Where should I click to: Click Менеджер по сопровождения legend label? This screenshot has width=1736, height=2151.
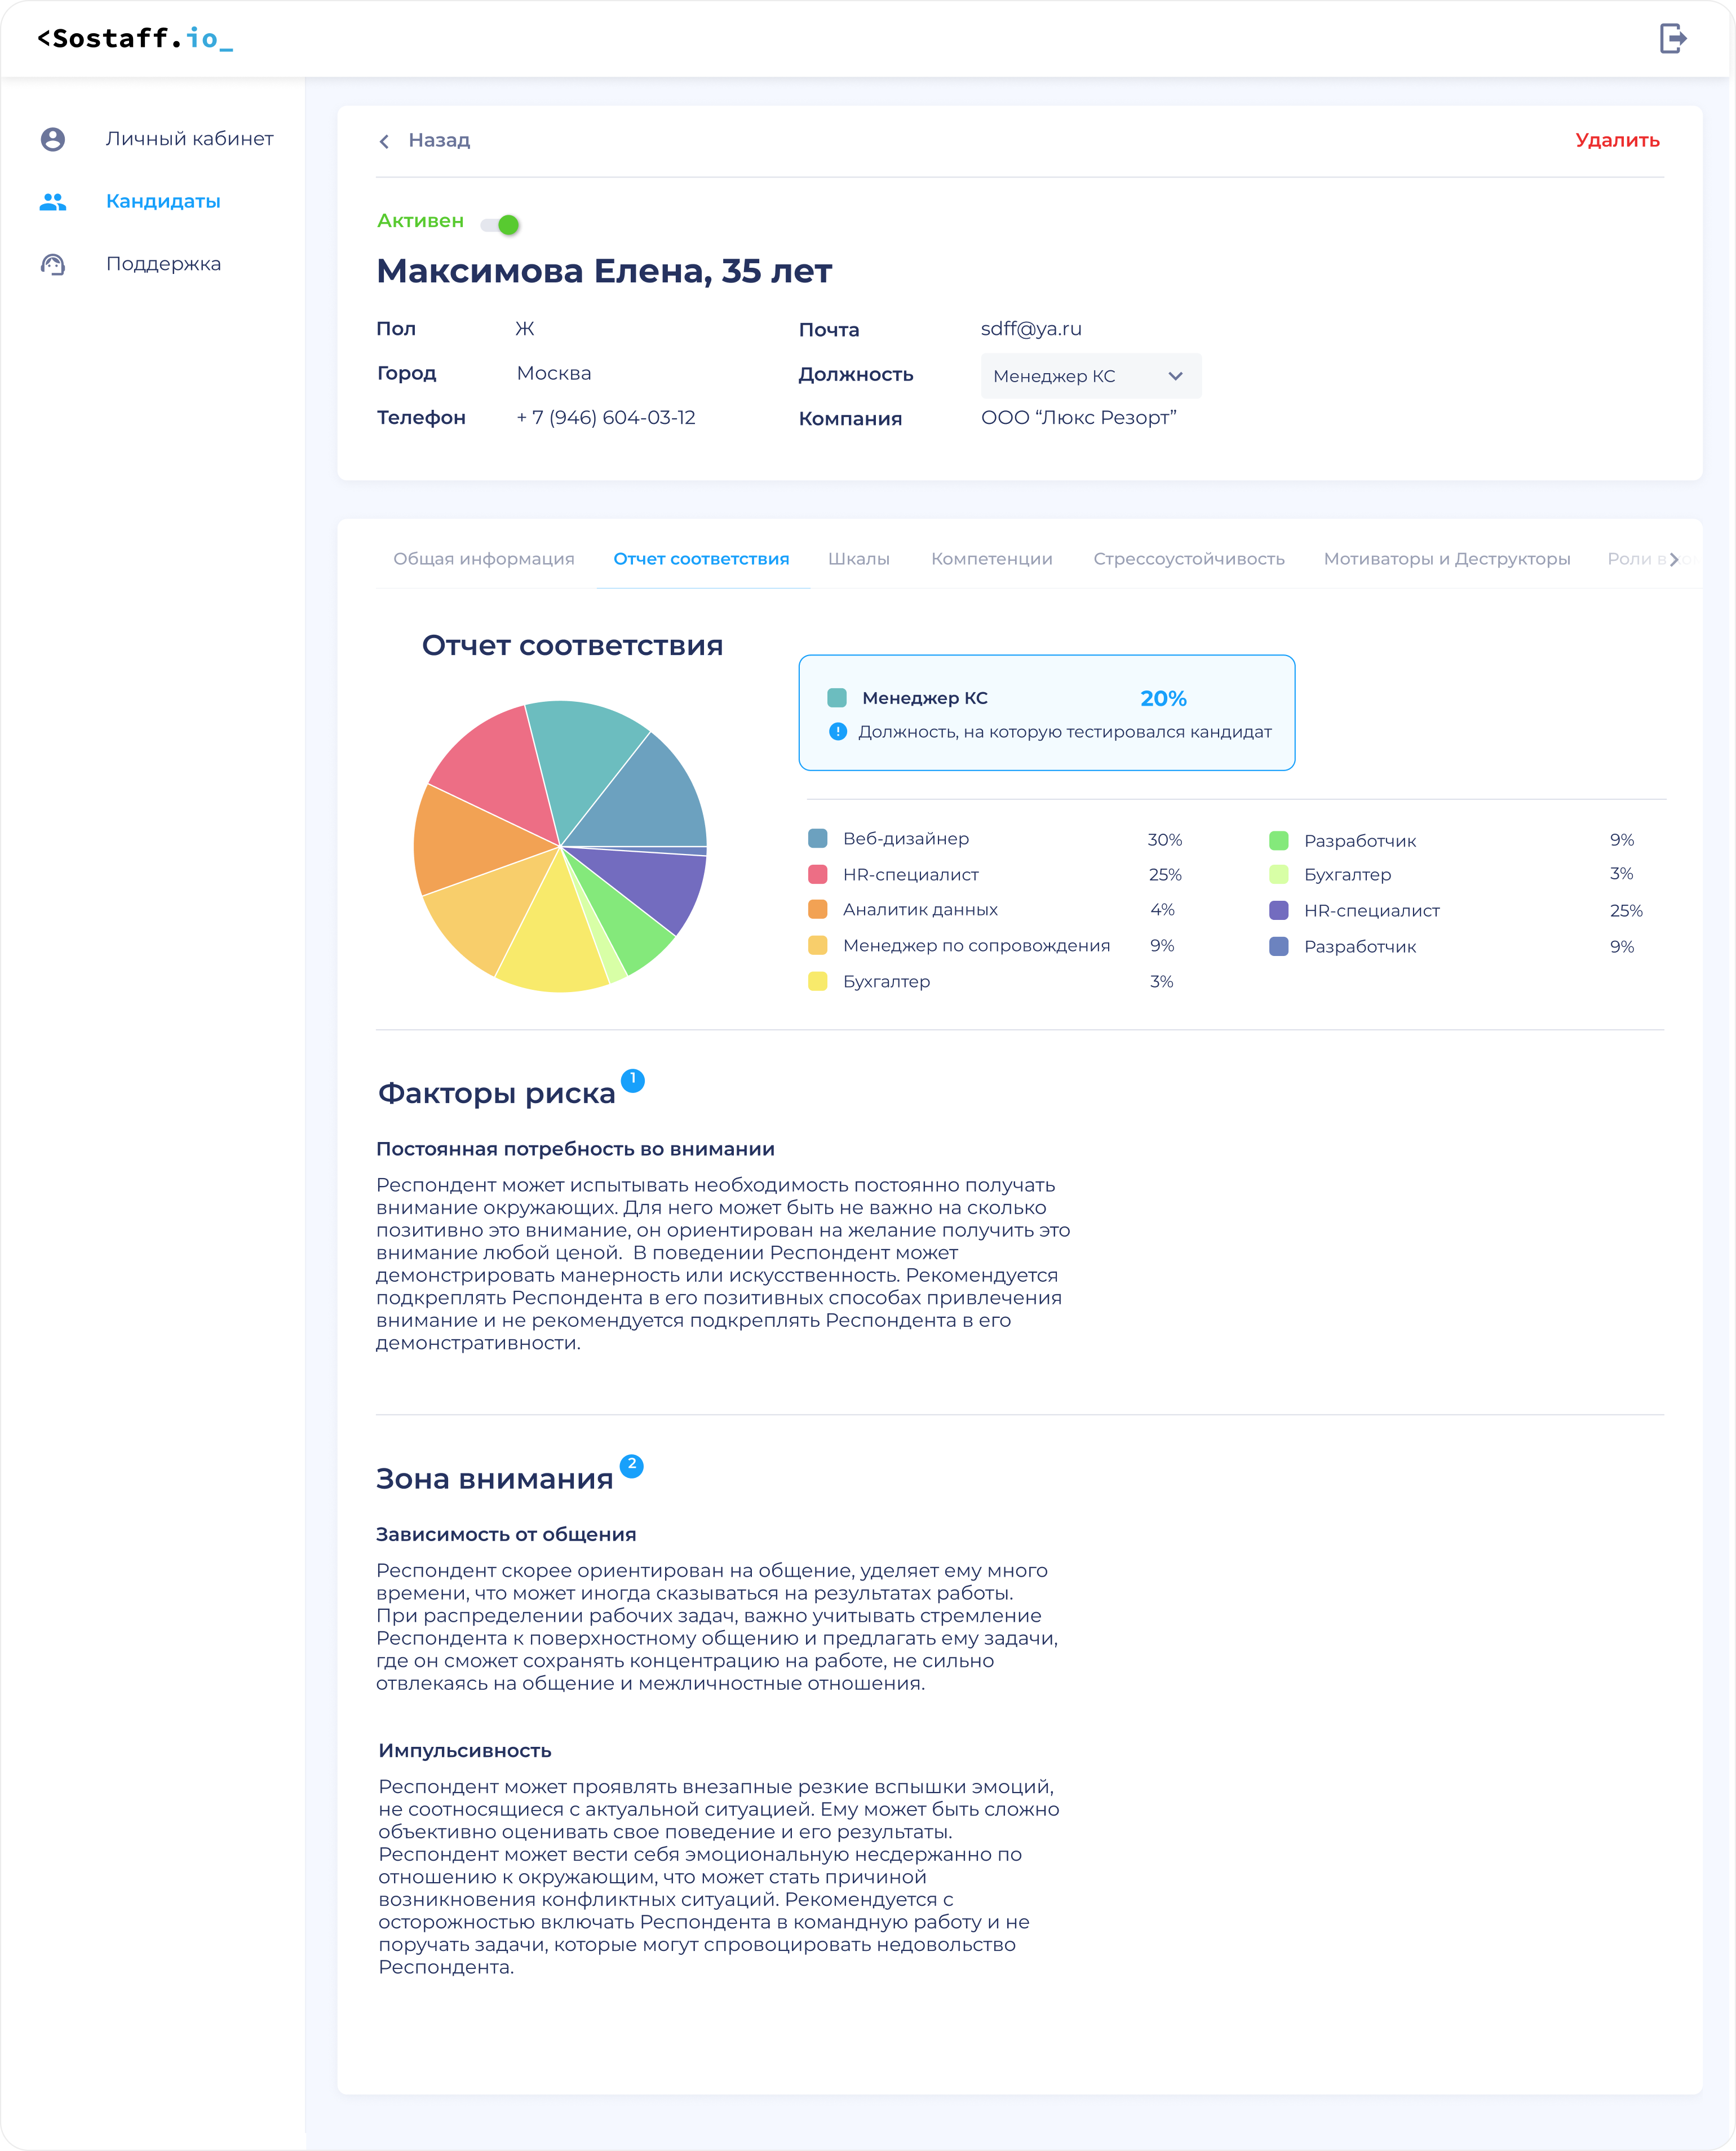click(976, 946)
